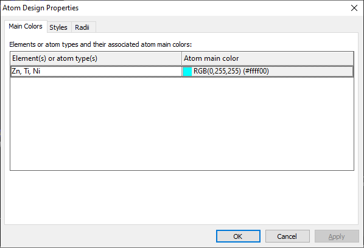This screenshot has height=248, width=364.
Task: Click the #ffff00 hex code in the row
Action: click(x=256, y=71)
